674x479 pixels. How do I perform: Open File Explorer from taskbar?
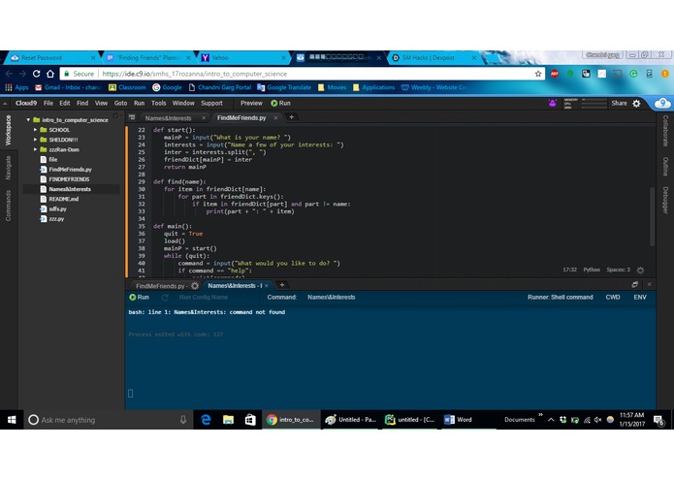[x=228, y=420]
